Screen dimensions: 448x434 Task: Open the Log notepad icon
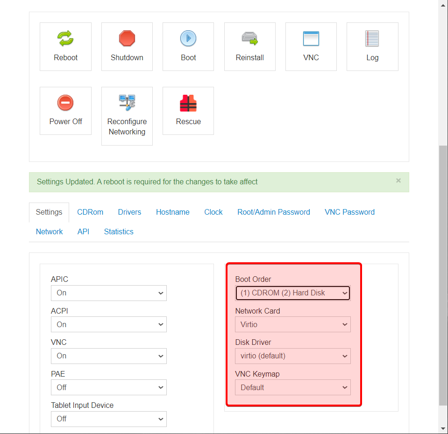tap(372, 38)
